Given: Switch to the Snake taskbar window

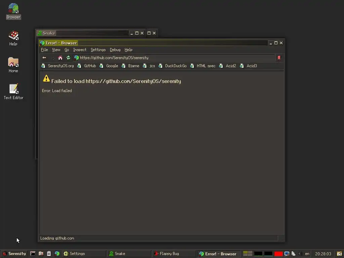Looking at the screenshot, I should pyautogui.click(x=129, y=254).
